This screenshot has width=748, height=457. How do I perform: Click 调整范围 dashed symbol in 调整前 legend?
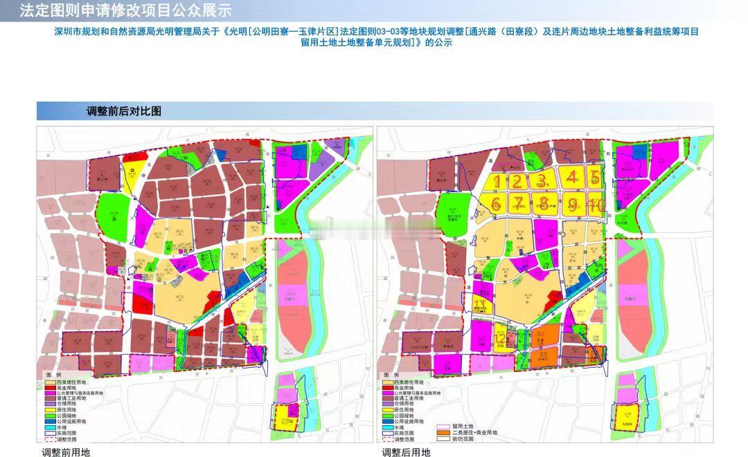click(50, 440)
